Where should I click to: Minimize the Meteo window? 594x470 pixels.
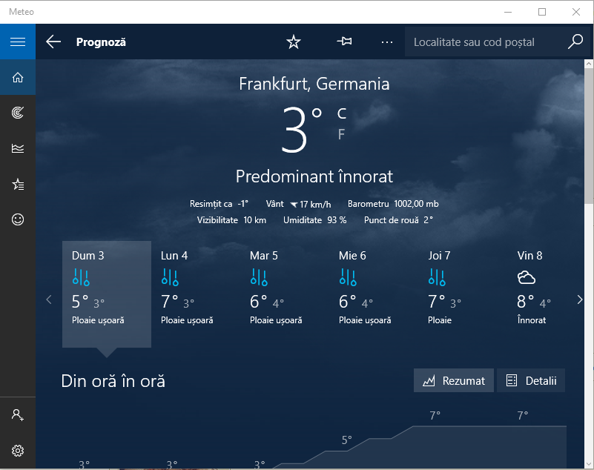[508, 12]
